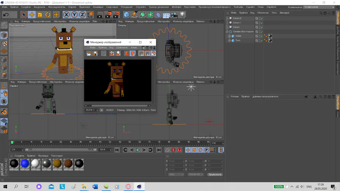Image resolution: width=340 pixels, height=191 pixels.
Task: Toggle green checkmark for Свет.2 object
Action: point(261,18)
